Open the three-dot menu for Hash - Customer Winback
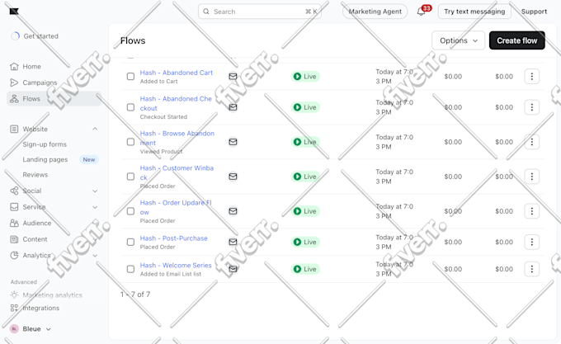The height and width of the screenshot is (344, 561). 531,177
